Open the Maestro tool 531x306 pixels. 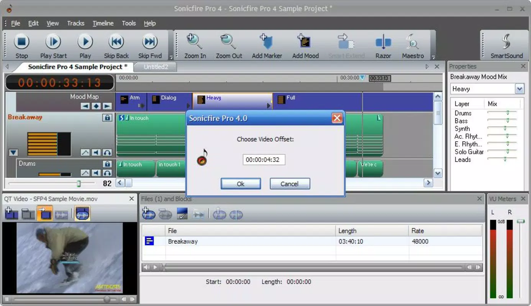(413, 46)
